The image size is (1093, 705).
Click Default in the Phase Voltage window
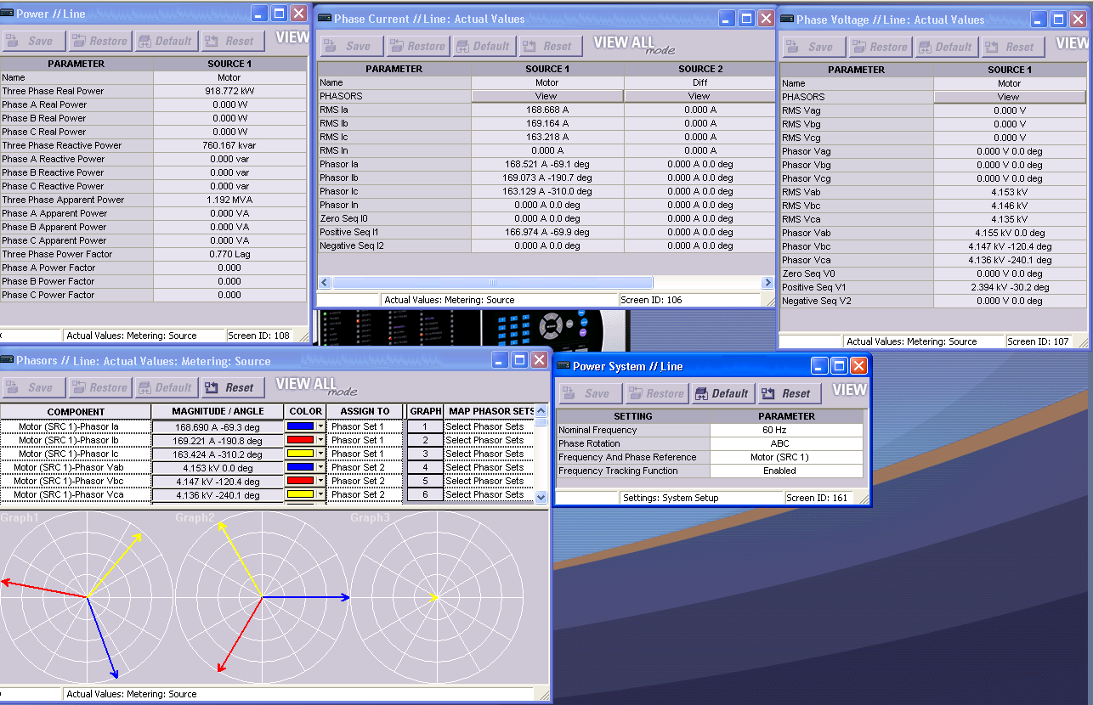(x=946, y=47)
